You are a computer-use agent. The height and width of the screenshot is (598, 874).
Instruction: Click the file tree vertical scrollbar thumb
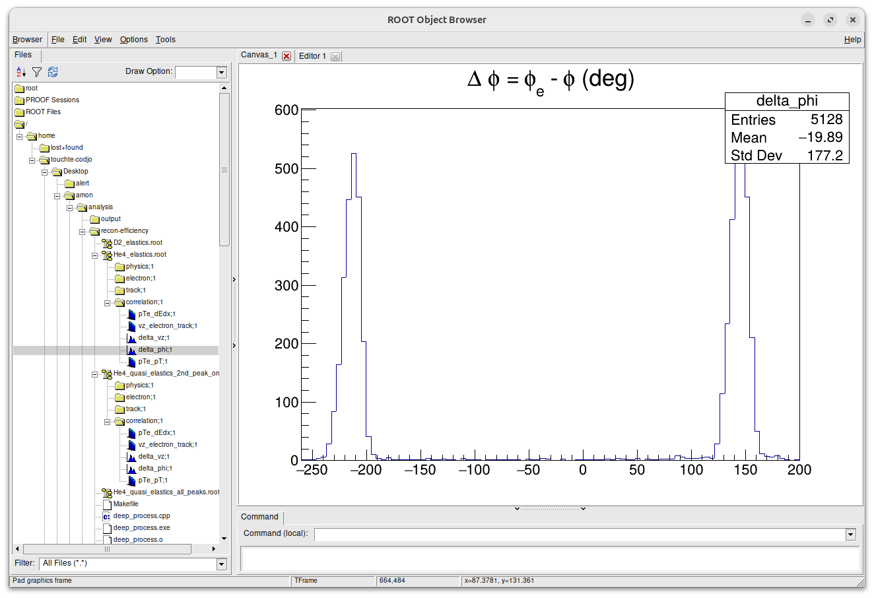pos(224,170)
